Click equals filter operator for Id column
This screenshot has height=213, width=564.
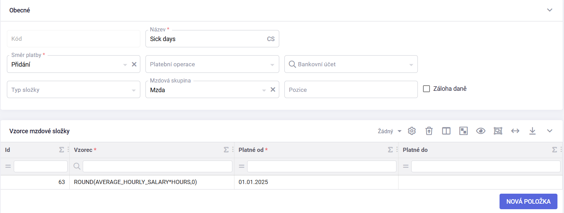click(8, 166)
